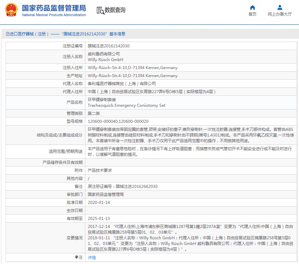Click expiry date 2025-01-13
299x264 pixels.
click(99, 219)
